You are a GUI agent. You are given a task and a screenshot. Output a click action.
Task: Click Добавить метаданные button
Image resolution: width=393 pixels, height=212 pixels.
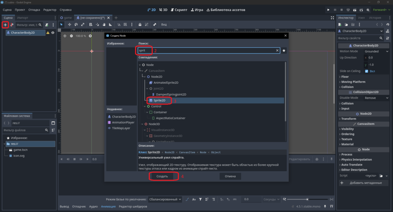click(363, 183)
